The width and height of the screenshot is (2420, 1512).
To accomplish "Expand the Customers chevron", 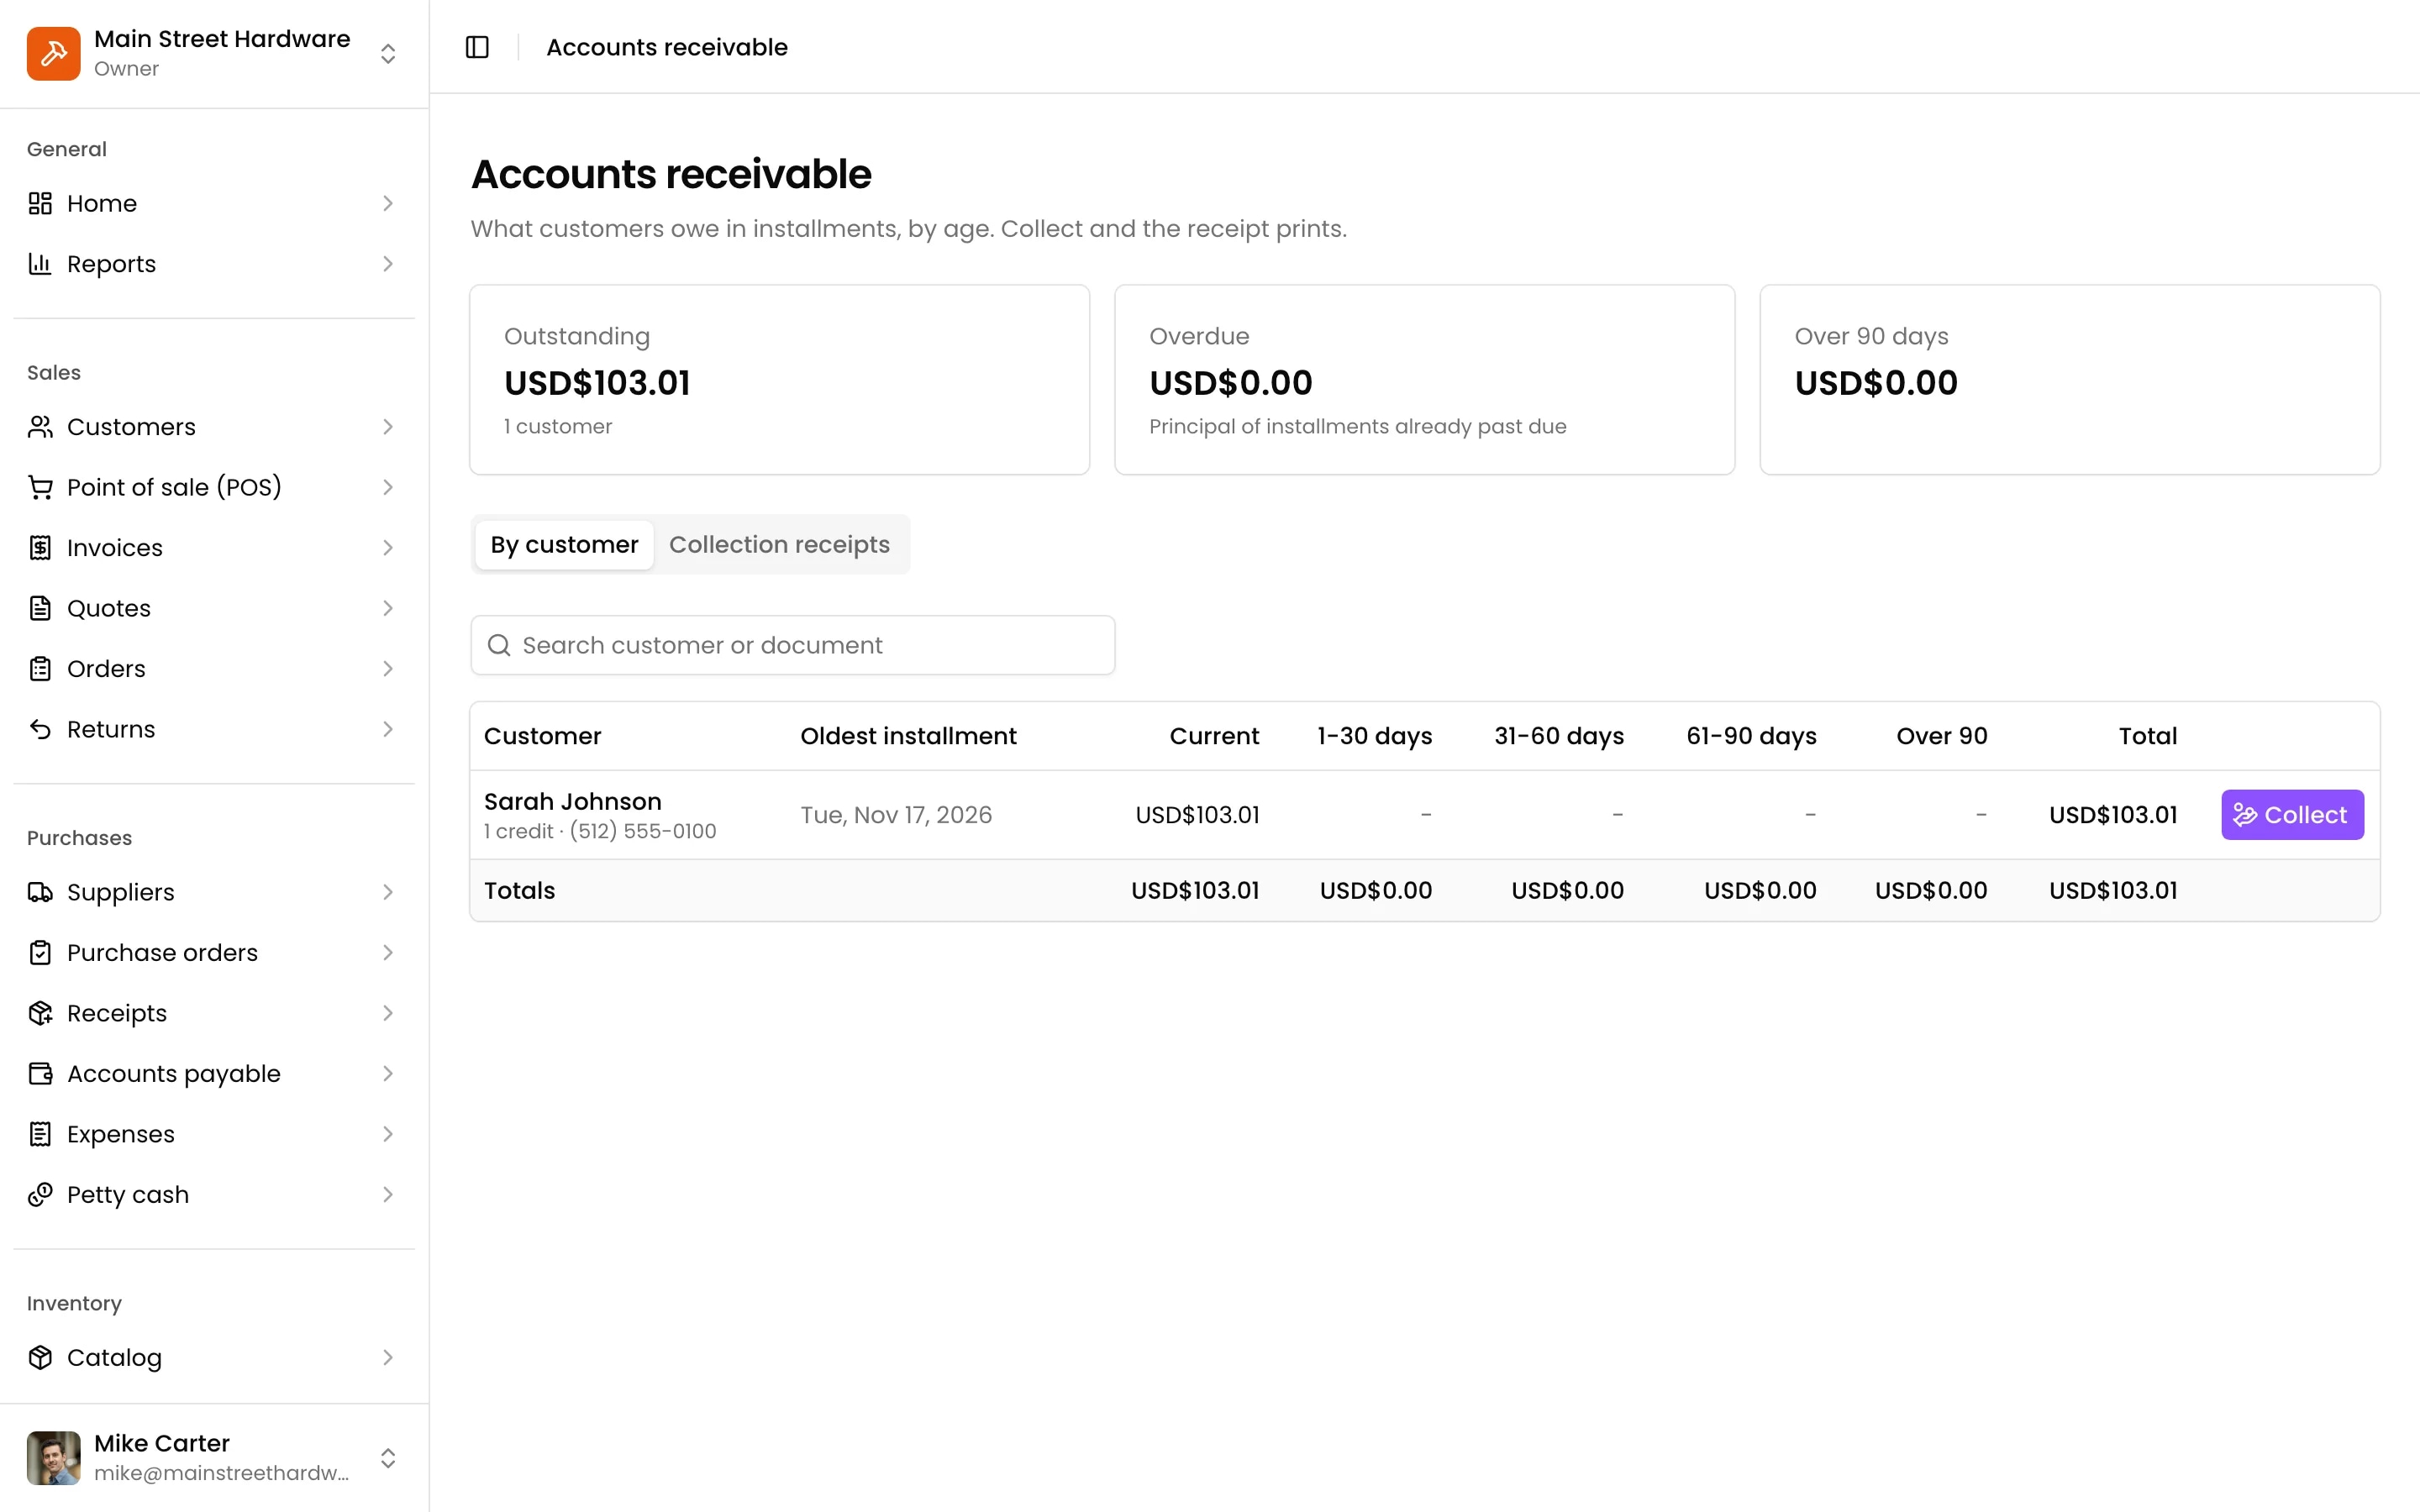I will (x=388, y=427).
